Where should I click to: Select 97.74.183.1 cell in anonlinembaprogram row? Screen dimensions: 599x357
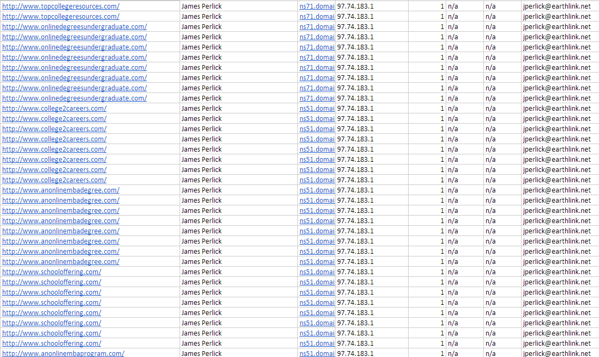tap(372, 354)
